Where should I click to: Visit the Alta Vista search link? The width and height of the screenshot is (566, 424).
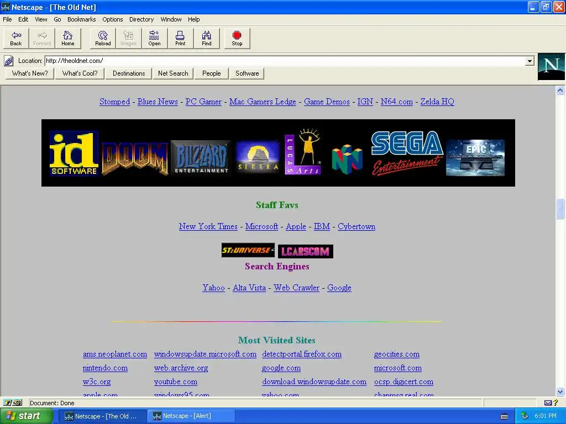249,288
